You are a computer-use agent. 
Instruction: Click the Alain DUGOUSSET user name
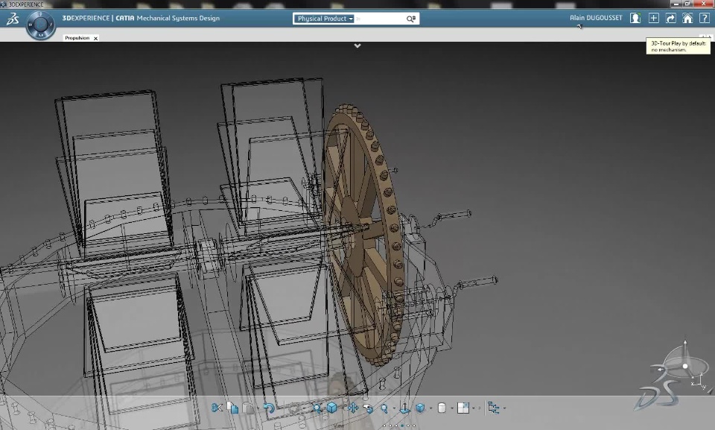point(595,18)
